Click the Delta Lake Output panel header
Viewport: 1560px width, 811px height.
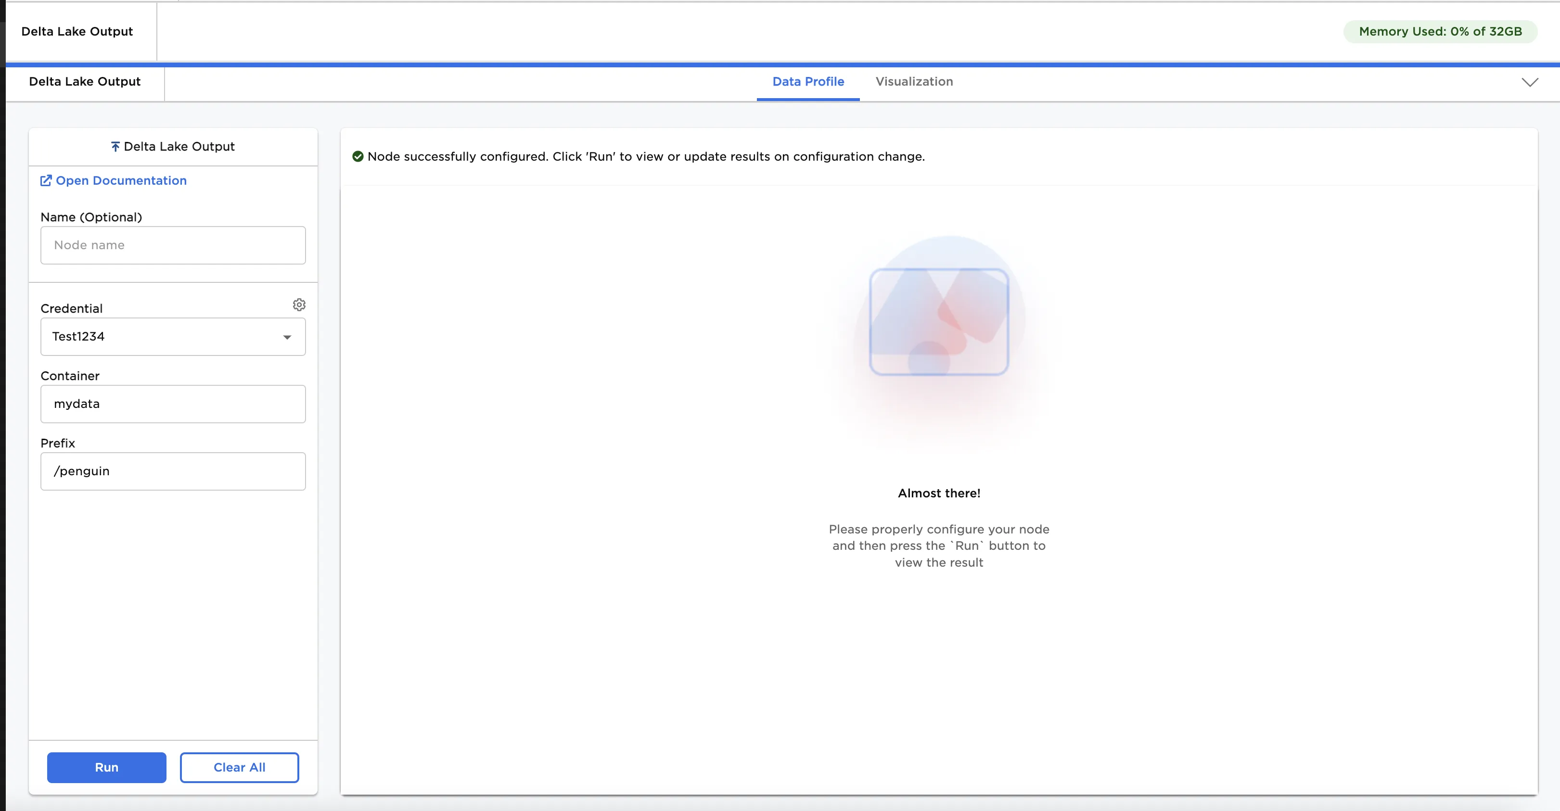click(x=179, y=146)
